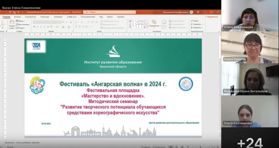Viewport: 279px width, 148px height.
Task: Open the Макет layout dropdown
Action: (20, 21)
